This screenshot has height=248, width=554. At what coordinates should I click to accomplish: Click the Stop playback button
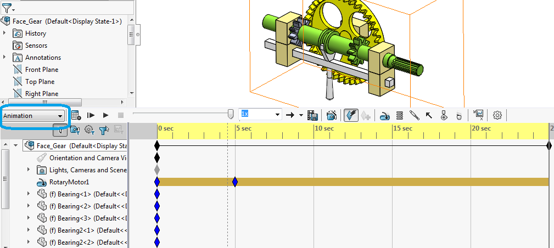(120, 115)
